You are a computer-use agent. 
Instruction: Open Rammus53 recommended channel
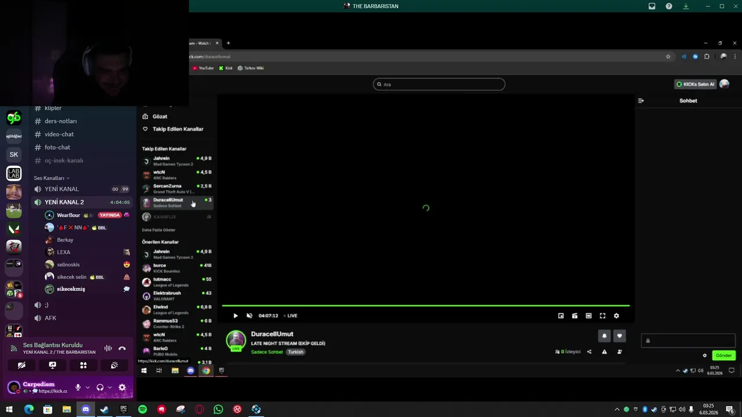coord(176,323)
